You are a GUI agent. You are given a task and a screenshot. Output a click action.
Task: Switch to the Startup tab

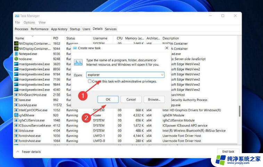pyautogui.click(x=75, y=29)
